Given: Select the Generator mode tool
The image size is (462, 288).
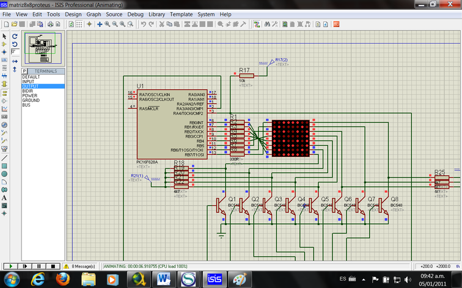Looking at the screenshot, I should coord(4,124).
